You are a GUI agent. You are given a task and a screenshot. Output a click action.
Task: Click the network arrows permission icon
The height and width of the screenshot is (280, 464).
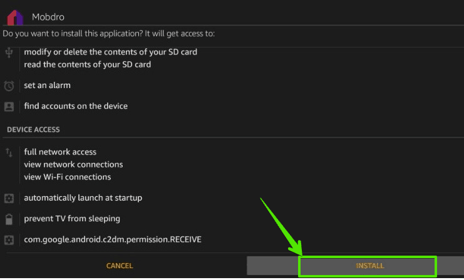[9, 152]
